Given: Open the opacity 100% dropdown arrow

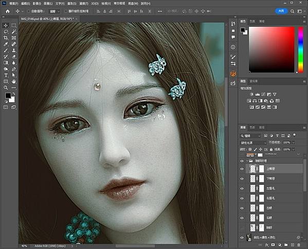Looking at the screenshot, I should click(x=294, y=142).
